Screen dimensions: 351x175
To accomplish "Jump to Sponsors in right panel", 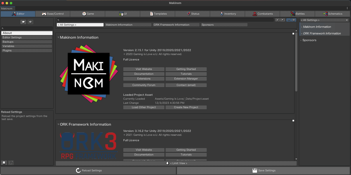I will tap(309, 40).
